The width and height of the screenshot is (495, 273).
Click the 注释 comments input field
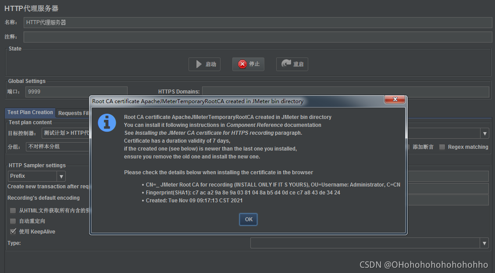[x=258, y=37]
